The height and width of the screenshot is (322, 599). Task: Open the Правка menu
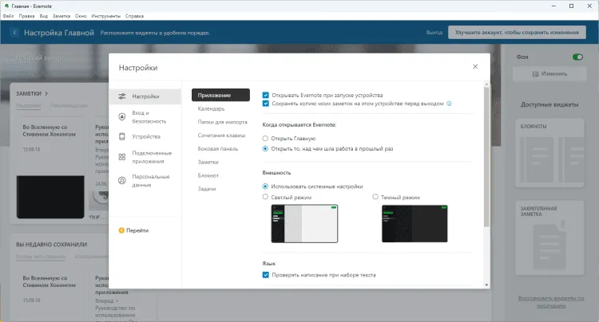[x=26, y=16]
